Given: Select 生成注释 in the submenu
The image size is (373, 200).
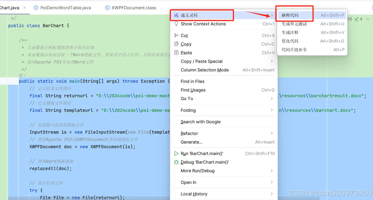Looking at the screenshot, I should pos(312,32).
